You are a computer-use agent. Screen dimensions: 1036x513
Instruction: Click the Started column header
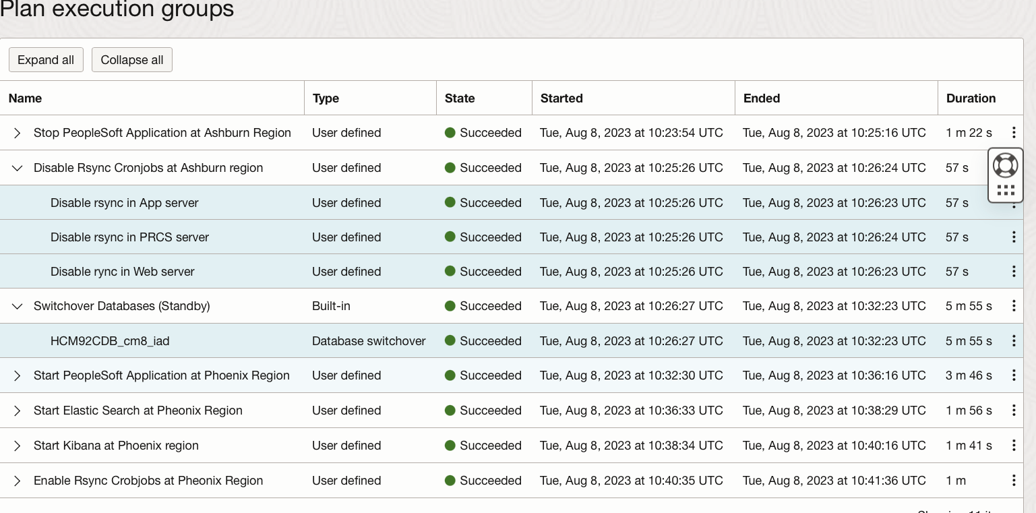pyautogui.click(x=561, y=98)
